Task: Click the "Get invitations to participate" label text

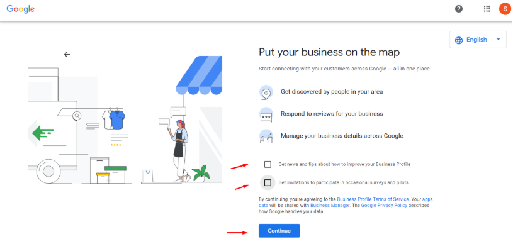Action: click(x=343, y=182)
